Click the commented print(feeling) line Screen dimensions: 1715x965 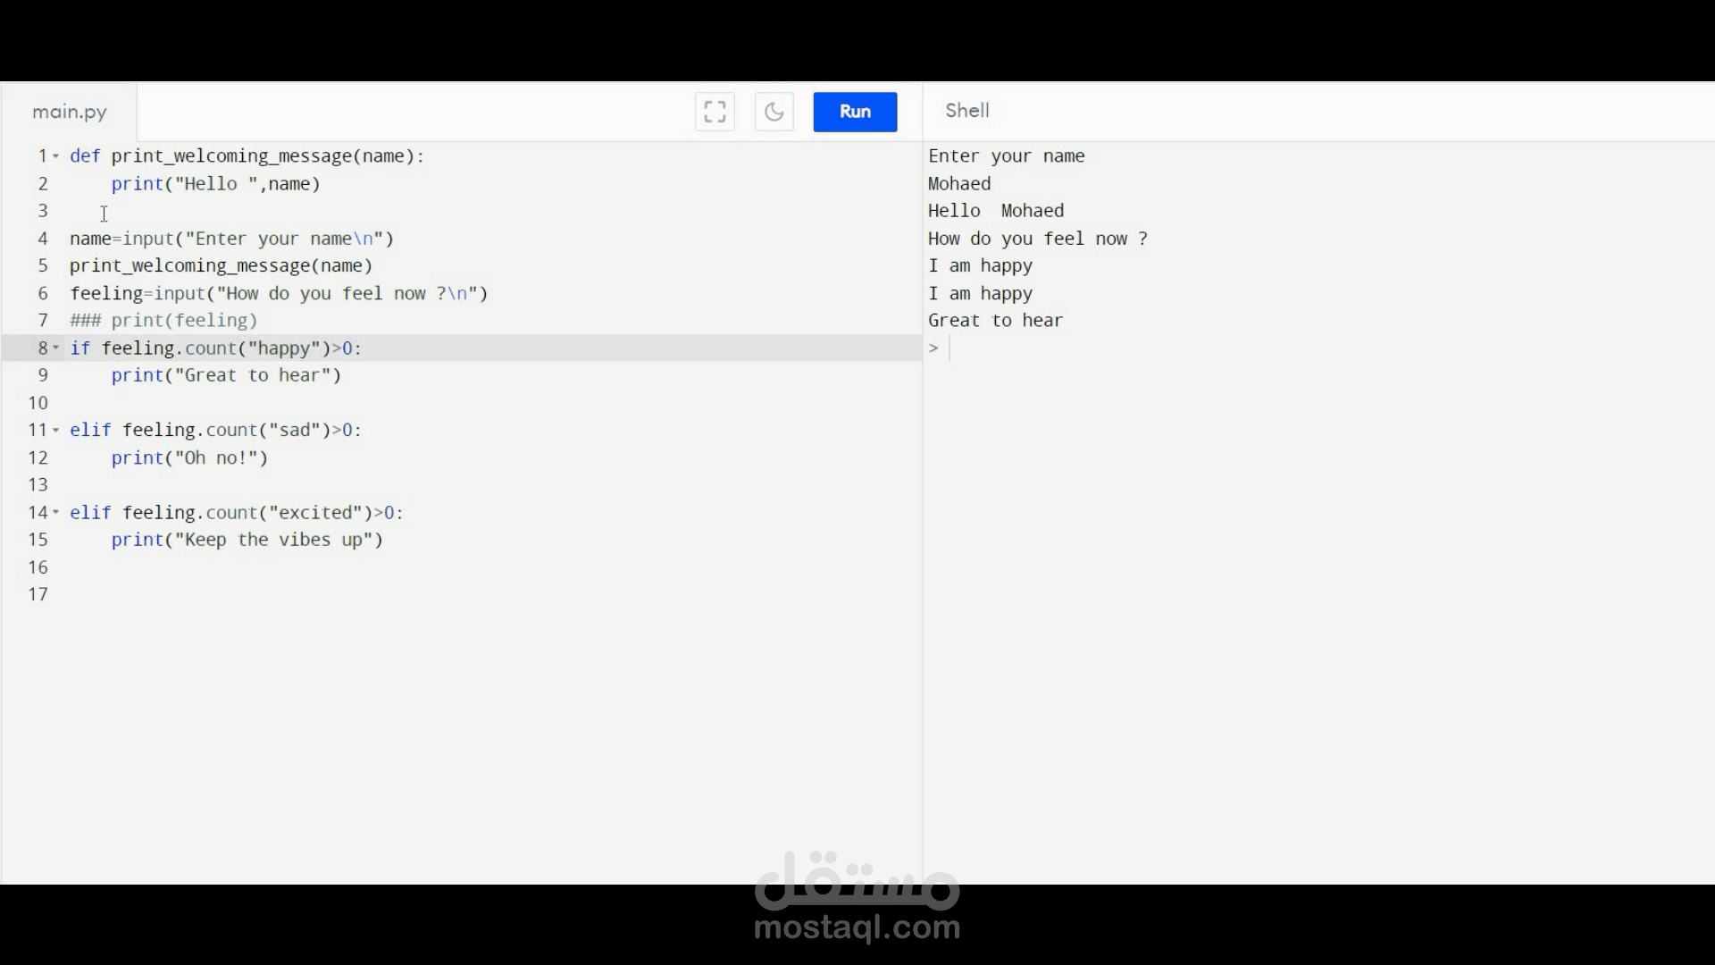click(164, 321)
